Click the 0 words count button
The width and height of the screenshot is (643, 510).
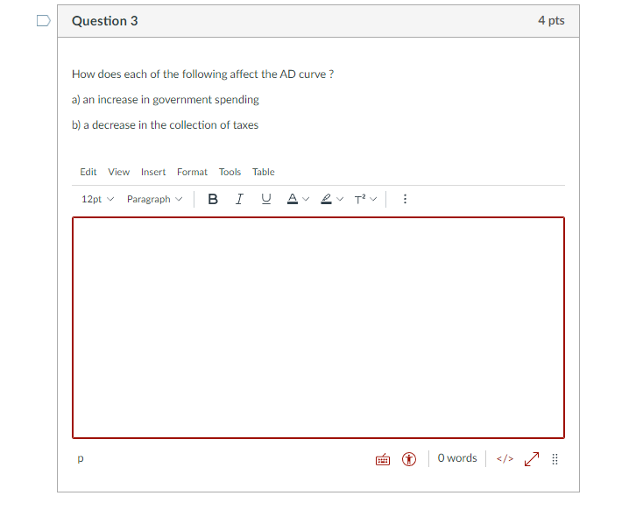click(x=457, y=458)
